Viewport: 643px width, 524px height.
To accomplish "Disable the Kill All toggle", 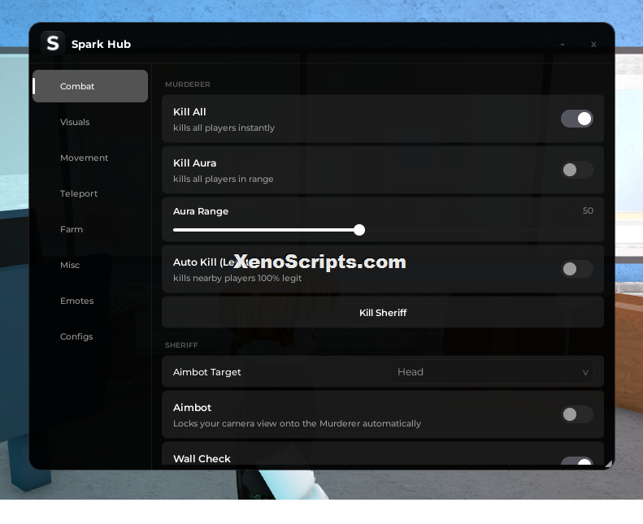I will coord(576,119).
